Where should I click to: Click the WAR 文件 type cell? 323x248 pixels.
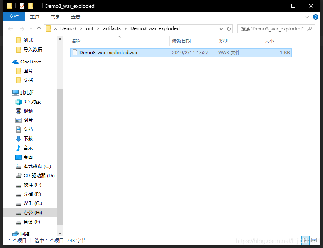click(229, 53)
